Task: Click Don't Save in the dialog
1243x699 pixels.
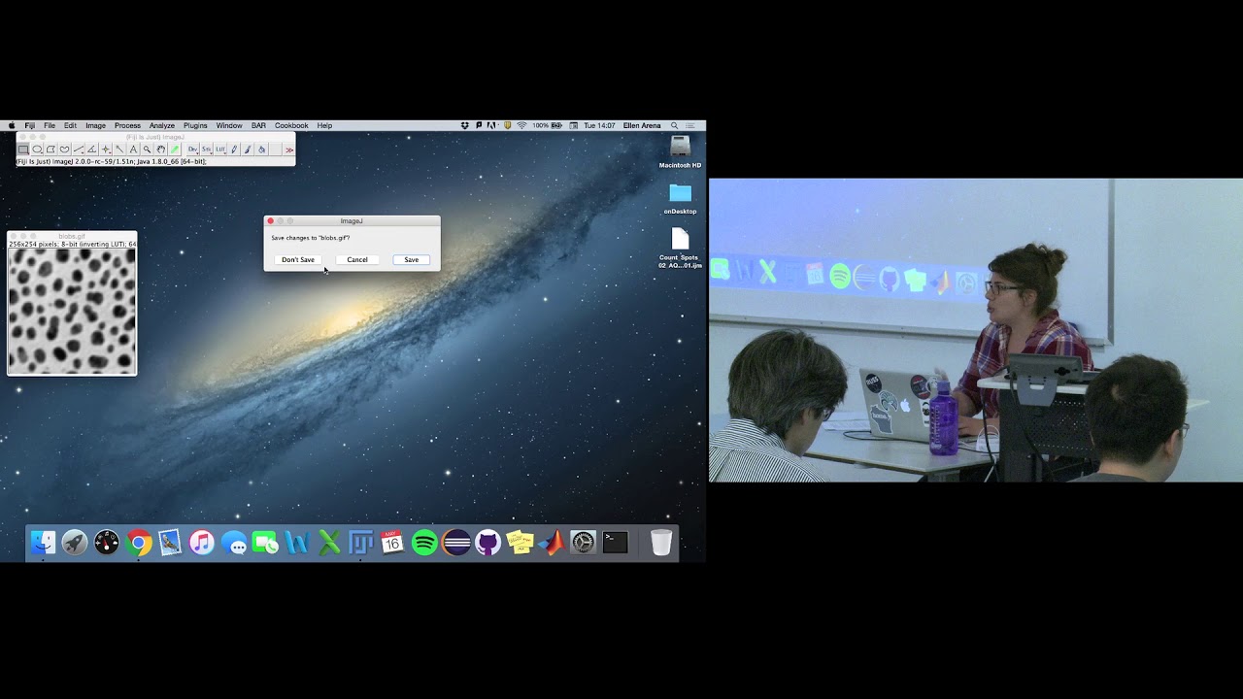Action: (298, 260)
